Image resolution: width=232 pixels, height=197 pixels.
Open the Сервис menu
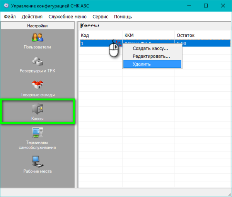coord(101,17)
